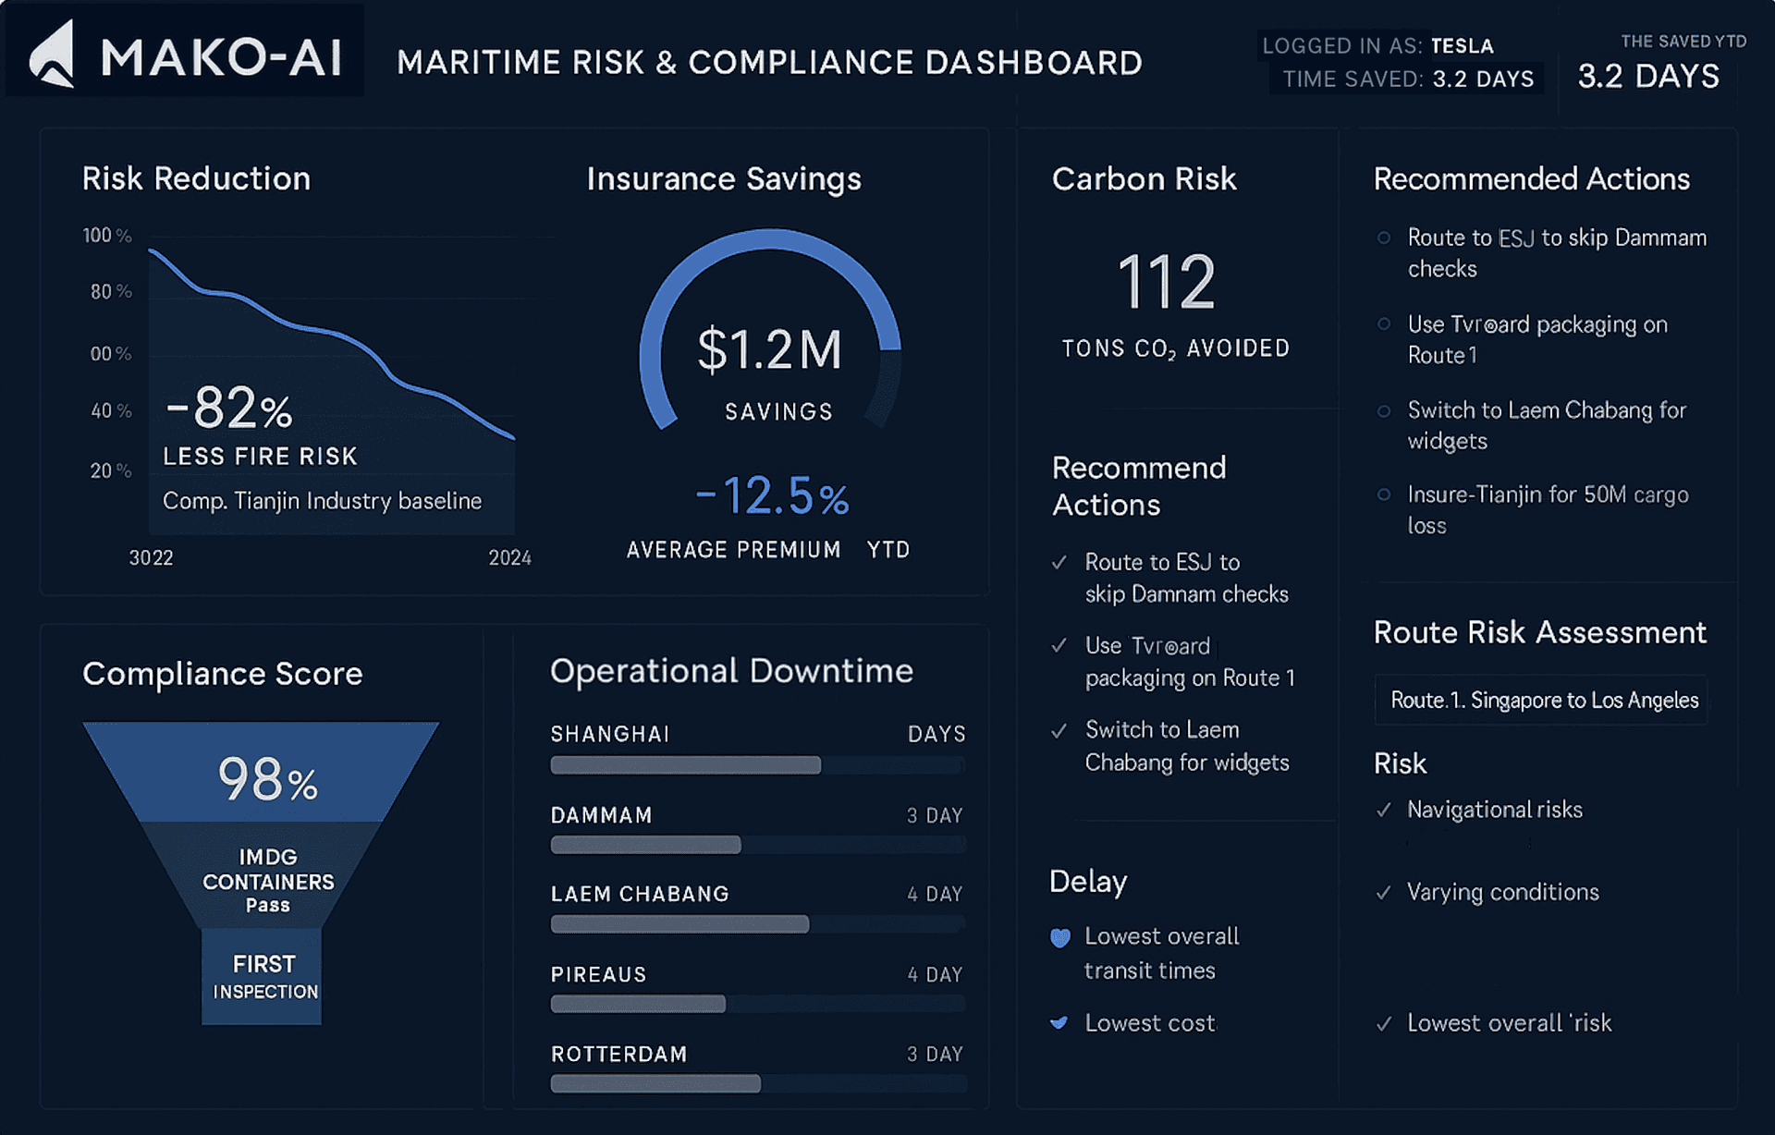
Task: Toggle the checkmark for Route to ESJ action
Action: click(x=1059, y=562)
